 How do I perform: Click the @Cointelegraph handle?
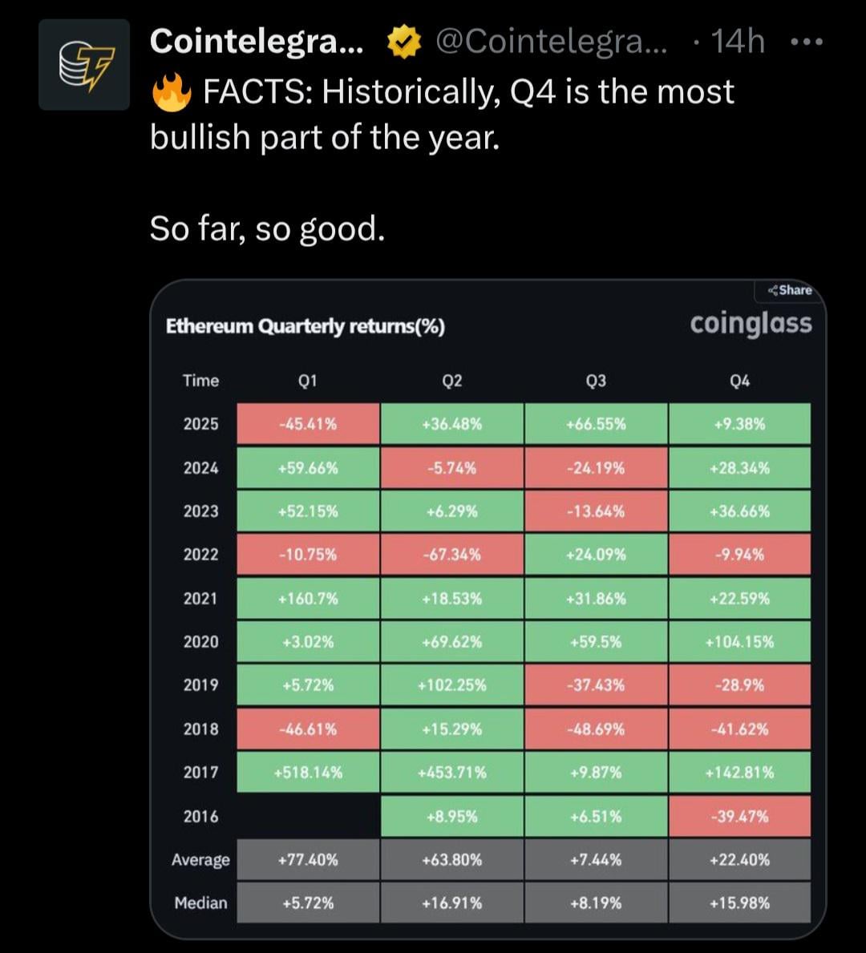pyautogui.click(x=550, y=42)
